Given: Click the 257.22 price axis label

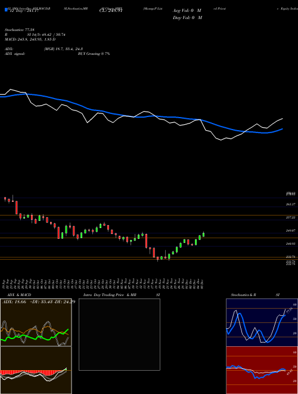Looking at the screenshot, I should coord(291,217).
